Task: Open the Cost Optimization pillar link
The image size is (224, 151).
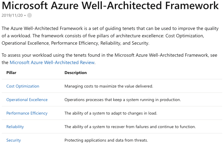Action: tap(23, 86)
